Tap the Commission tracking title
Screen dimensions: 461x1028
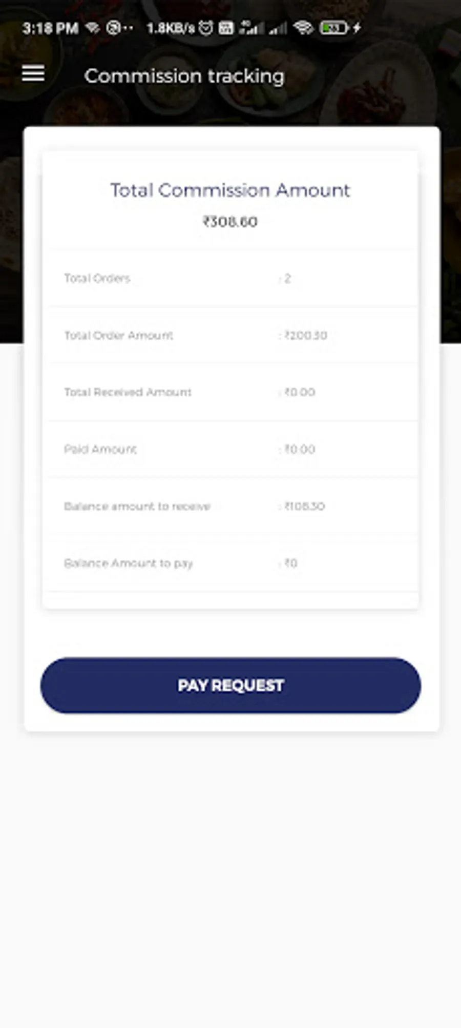coord(184,76)
